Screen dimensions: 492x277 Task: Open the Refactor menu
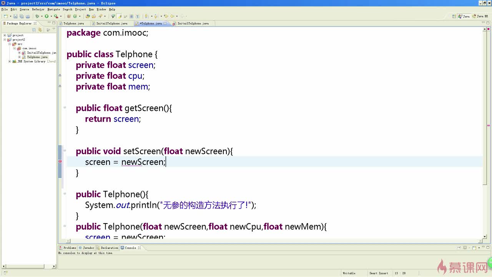click(x=38, y=9)
